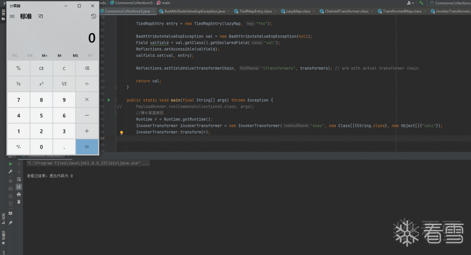The width and height of the screenshot is (471, 255).
Task: Open the ChainedTransformer.class tab
Action: (x=346, y=11)
